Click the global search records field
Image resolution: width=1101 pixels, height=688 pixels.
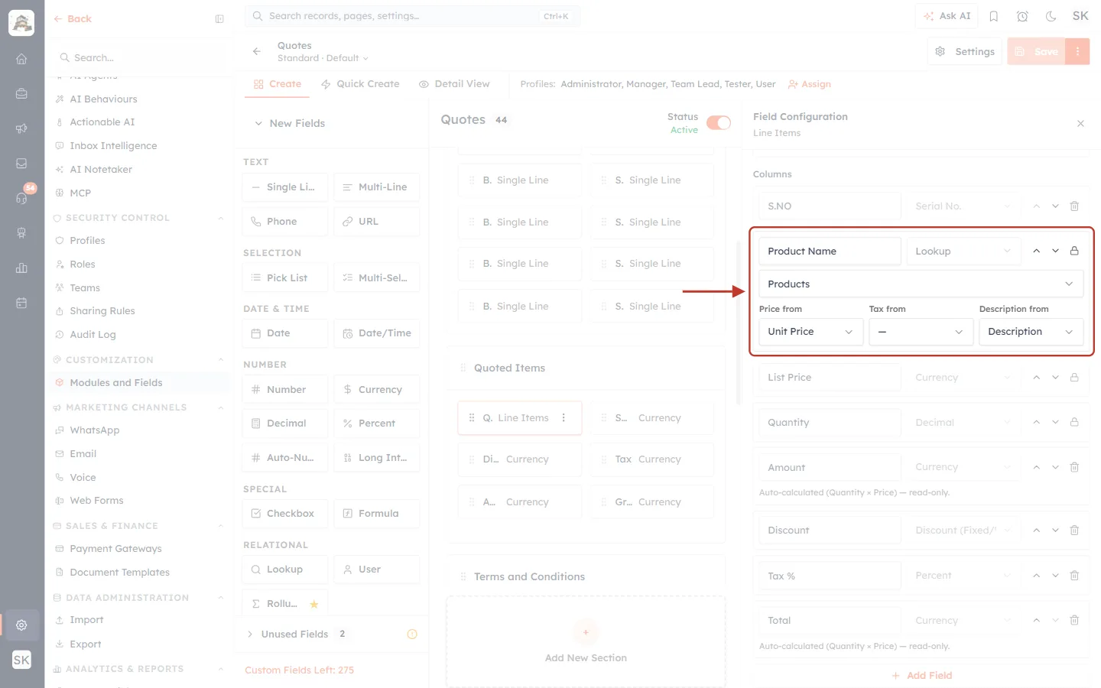[x=412, y=16]
